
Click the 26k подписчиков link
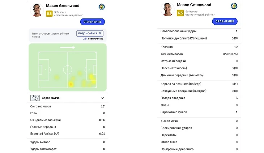[93, 39]
